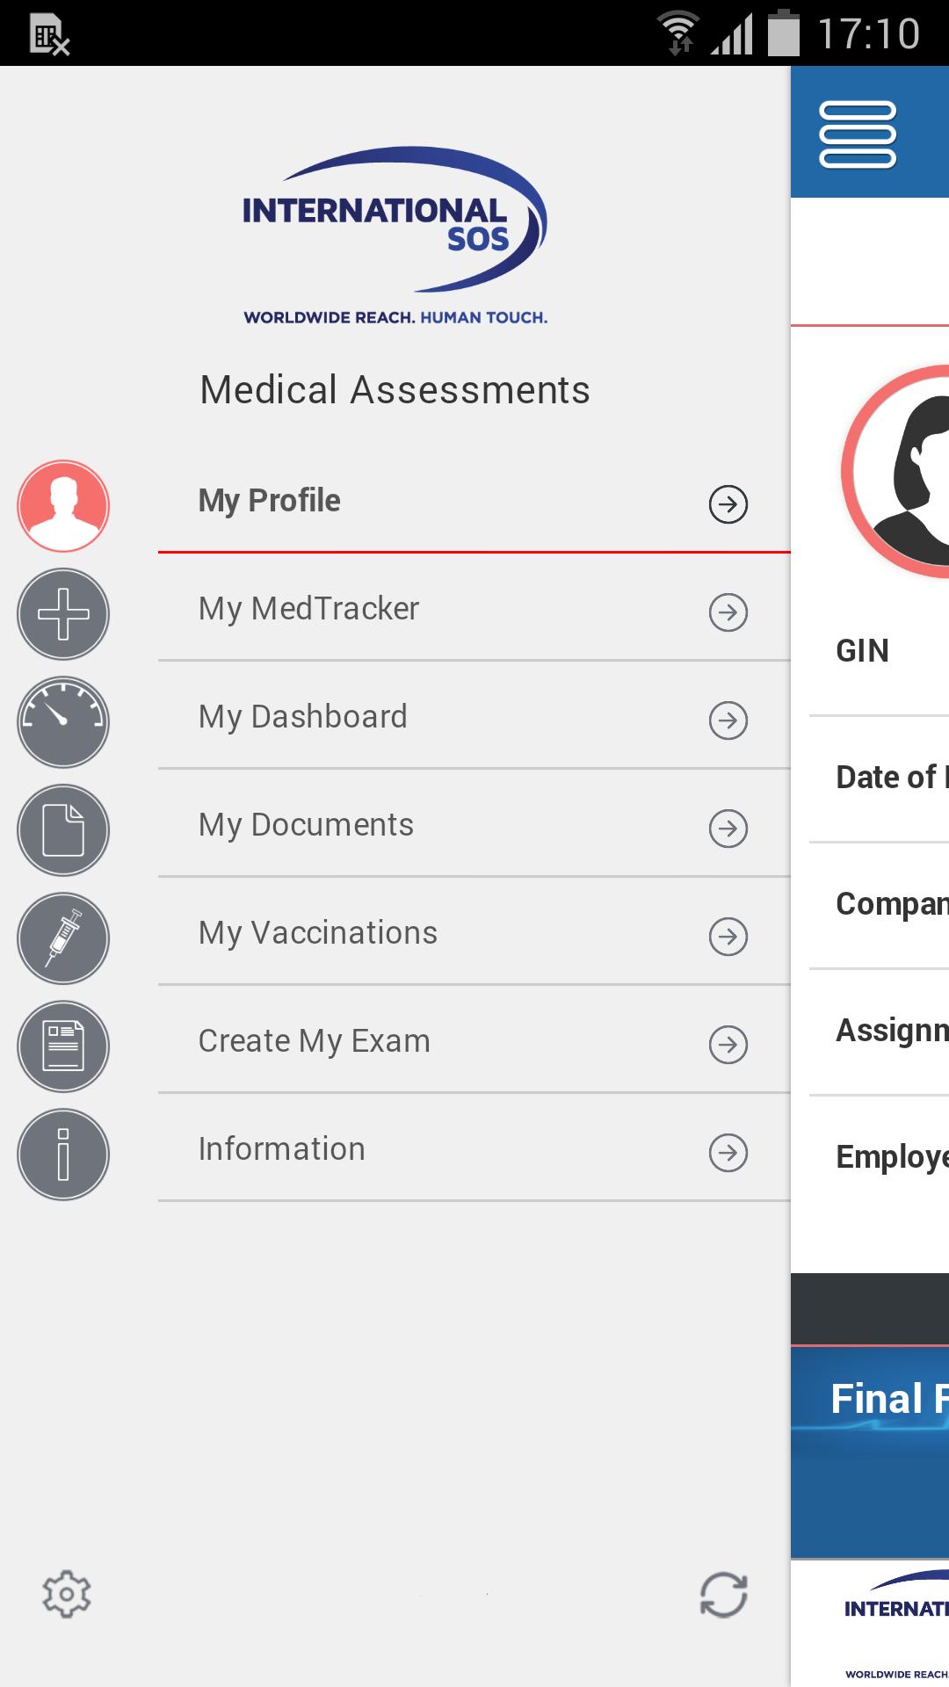The width and height of the screenshot is (949, 1687).
Task: Tap the Final banner button
Action: pos(887,1399)
